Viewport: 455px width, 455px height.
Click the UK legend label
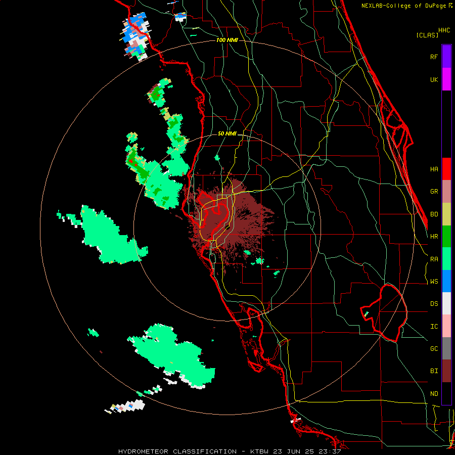tap(434, 79)
